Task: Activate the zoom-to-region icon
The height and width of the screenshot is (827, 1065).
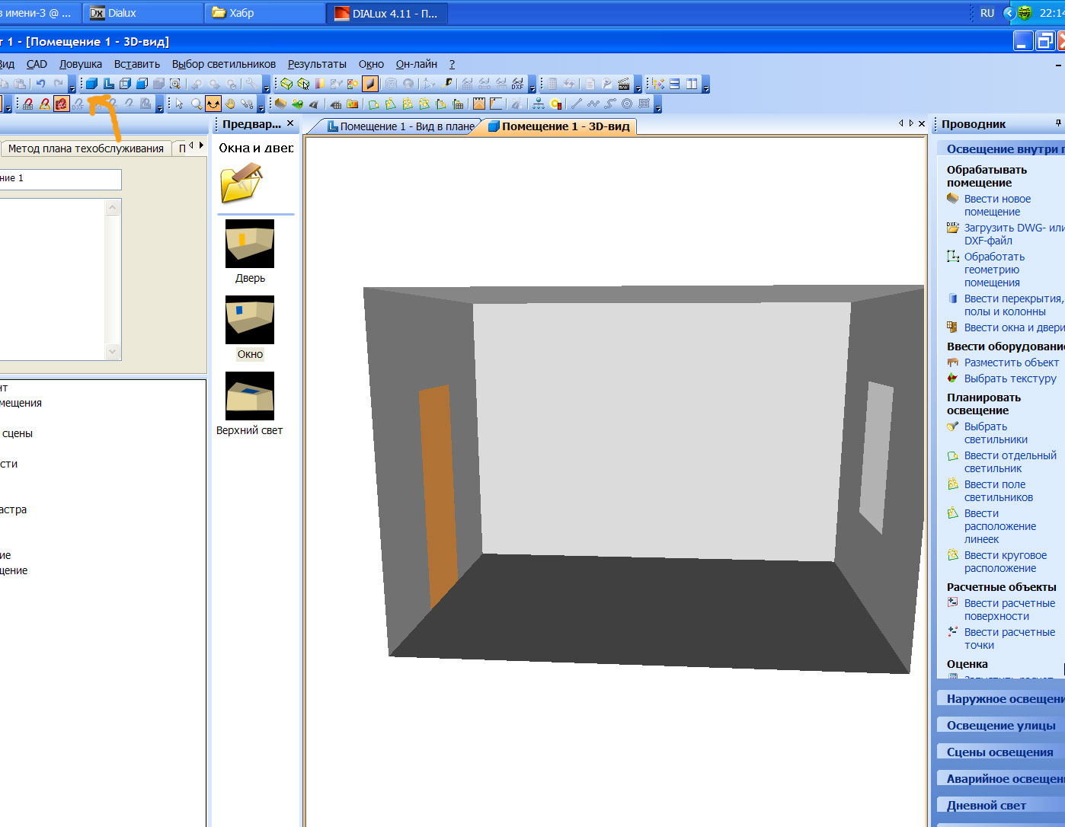Action: [x=175, y=84]
